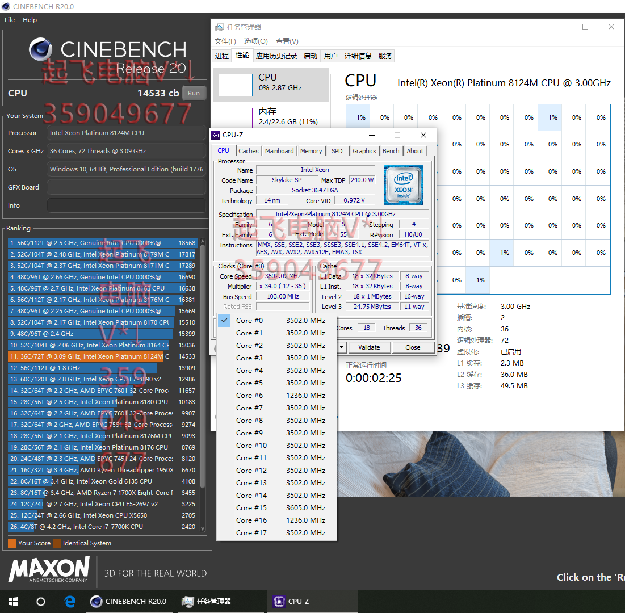Select Core #17 in clocks popup
The image size is (625, 613).
pyautogui.click(x=276, y=533)
